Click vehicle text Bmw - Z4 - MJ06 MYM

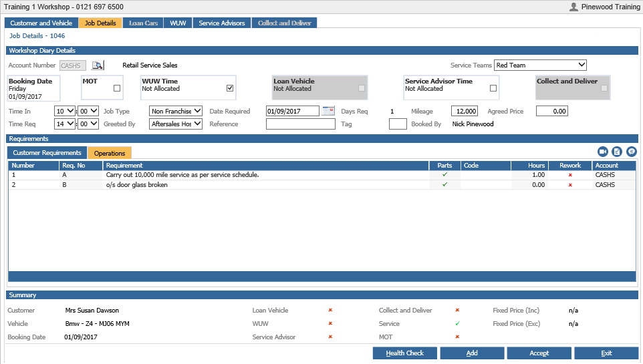(97, 323)
